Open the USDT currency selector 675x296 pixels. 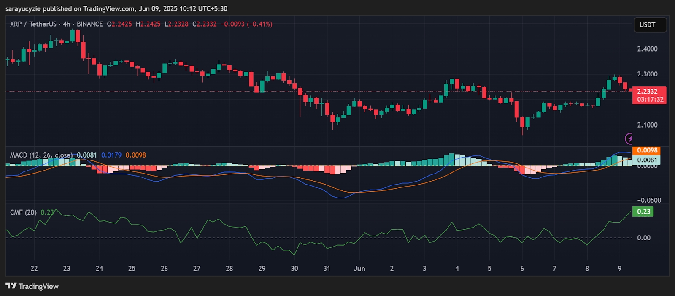650,25
